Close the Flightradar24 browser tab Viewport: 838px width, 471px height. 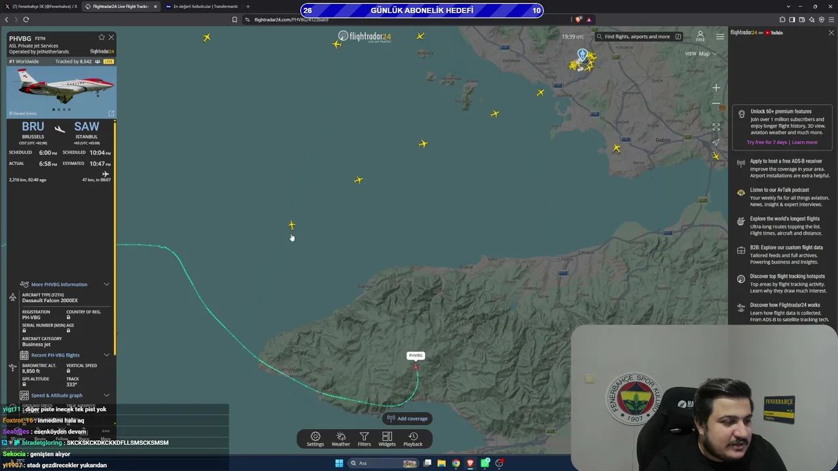pyautogui.click(x=155, y=7)
